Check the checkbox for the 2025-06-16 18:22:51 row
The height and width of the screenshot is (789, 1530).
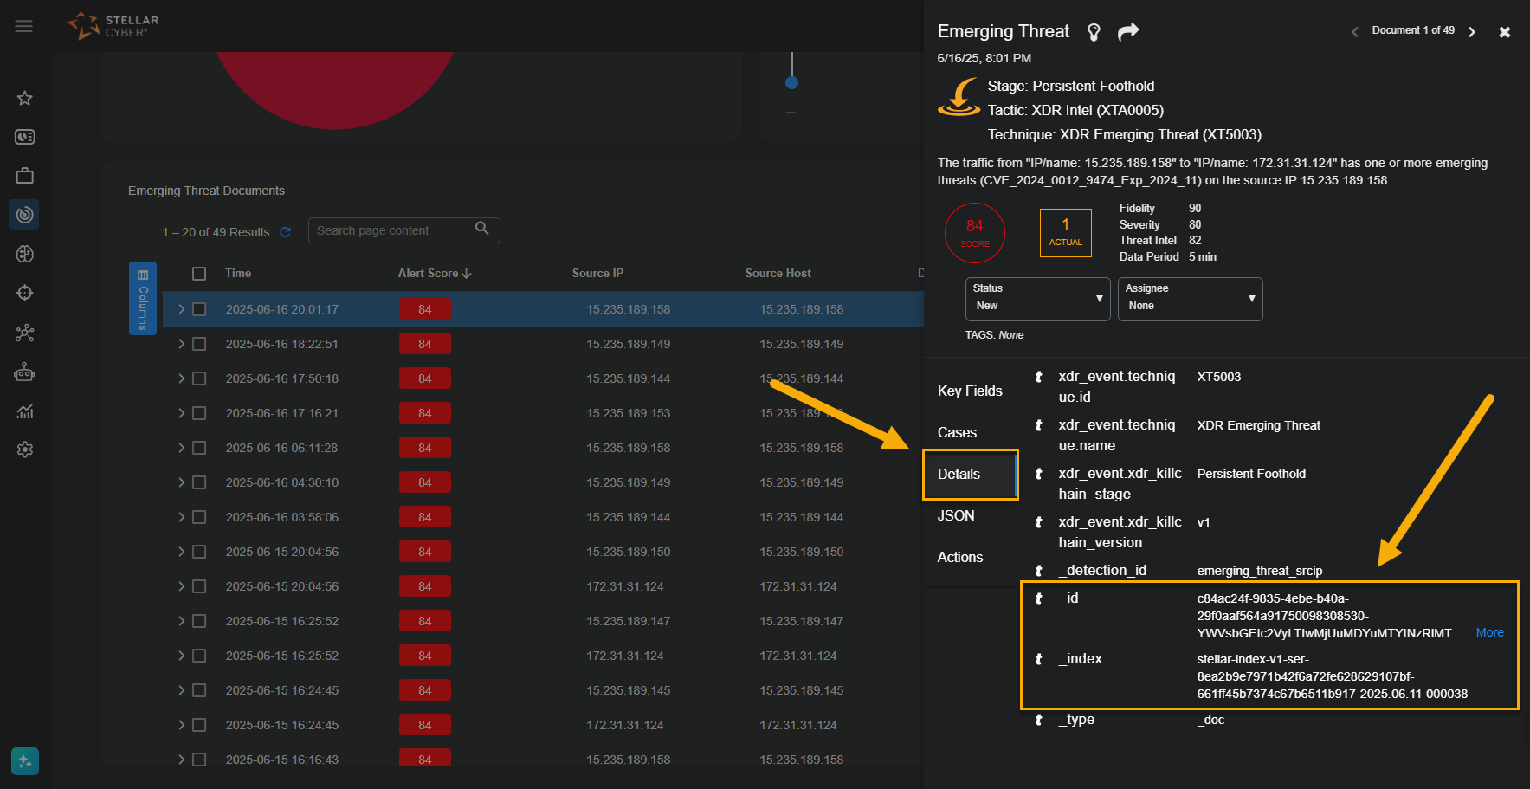click(x=199, y=343)
